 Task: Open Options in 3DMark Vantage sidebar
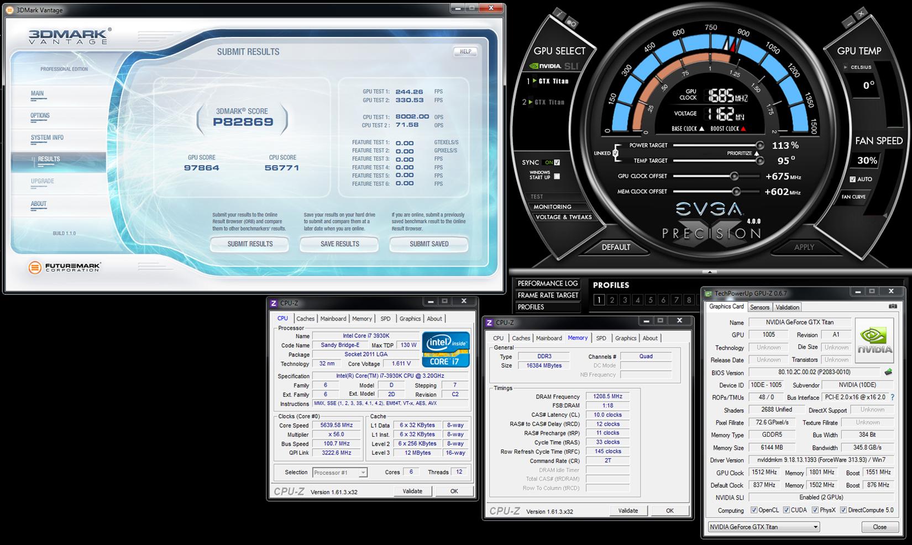[x=40, y=115]
